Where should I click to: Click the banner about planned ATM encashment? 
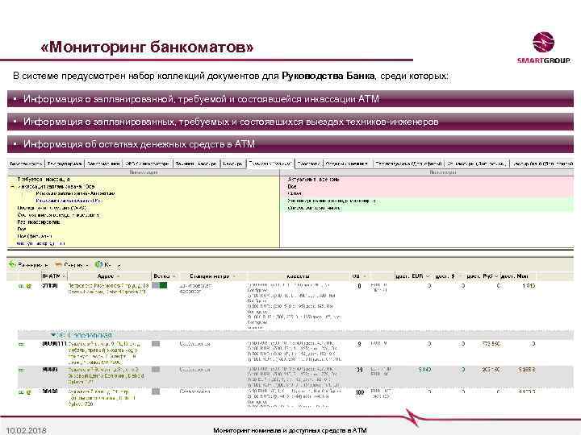(290, 99)
